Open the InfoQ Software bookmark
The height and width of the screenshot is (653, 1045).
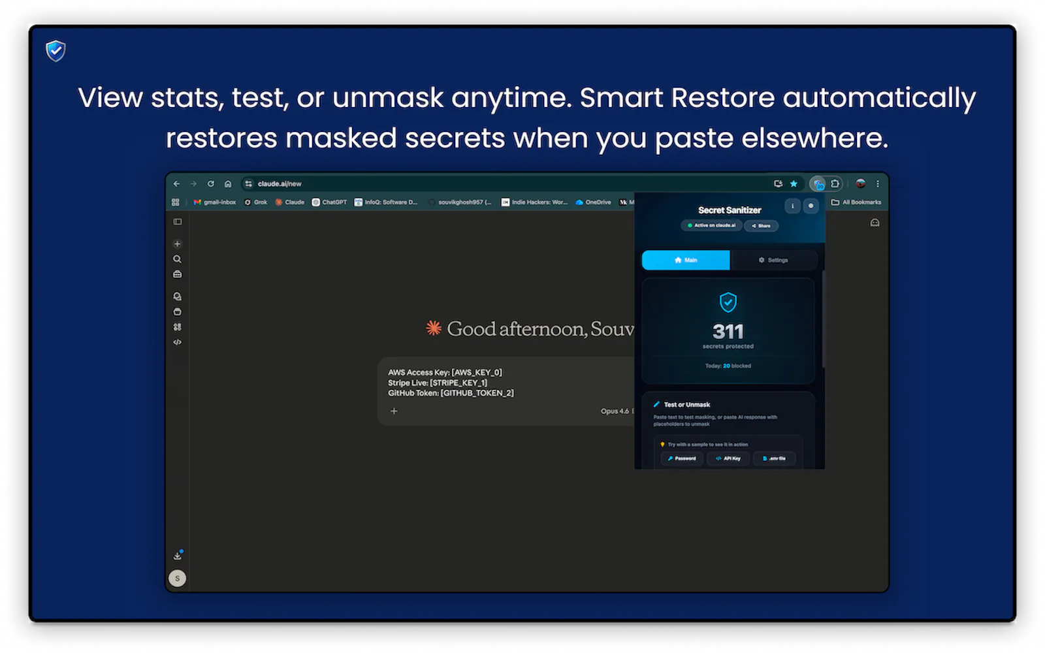[386, 202]
